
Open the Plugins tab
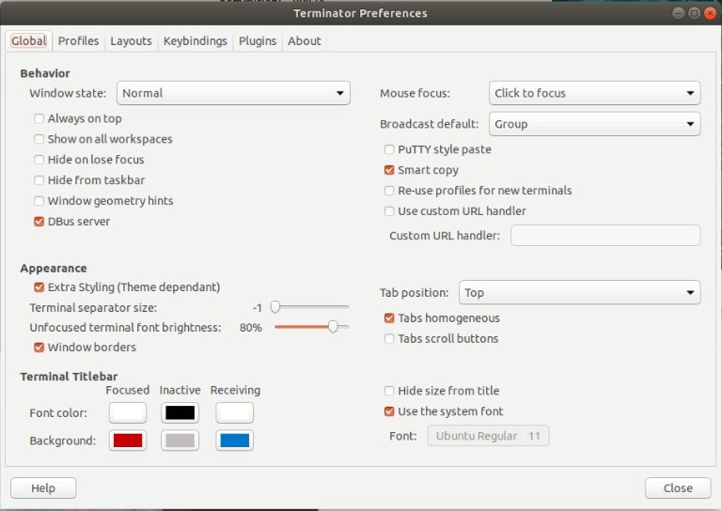point(258,41)
